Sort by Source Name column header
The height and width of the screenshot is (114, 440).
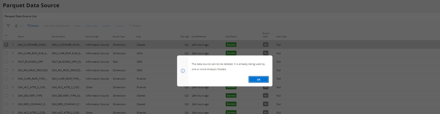tap(58, 37)
